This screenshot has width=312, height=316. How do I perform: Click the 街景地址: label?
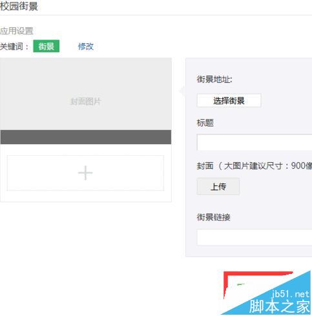point(214,79)
